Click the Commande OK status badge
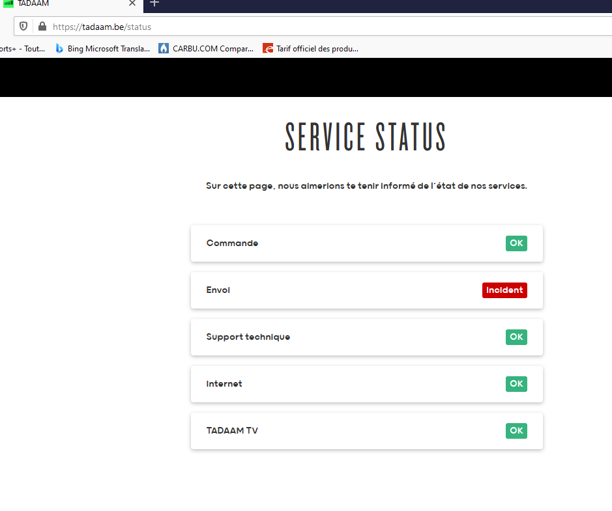This screenshot has width=612, height=511. click(x=516, y=243)
